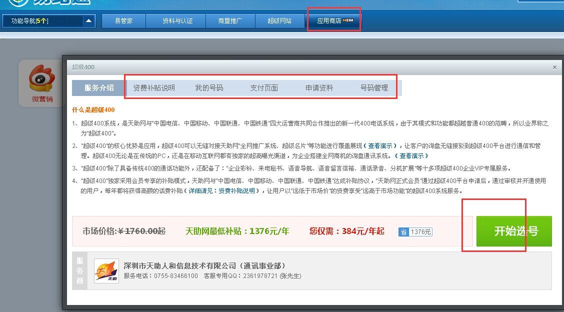Open 查看演示 link after 覆盖展现
564x312 pixels.
380,145
